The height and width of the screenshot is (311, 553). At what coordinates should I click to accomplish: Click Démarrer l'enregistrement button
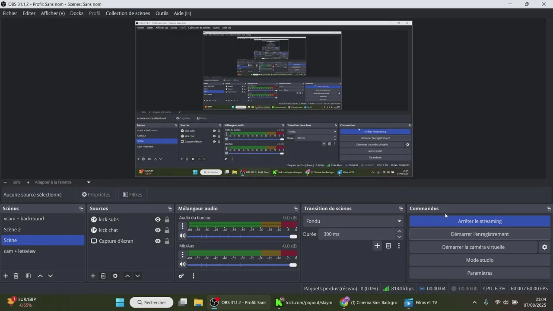click(x=480, y=234)
